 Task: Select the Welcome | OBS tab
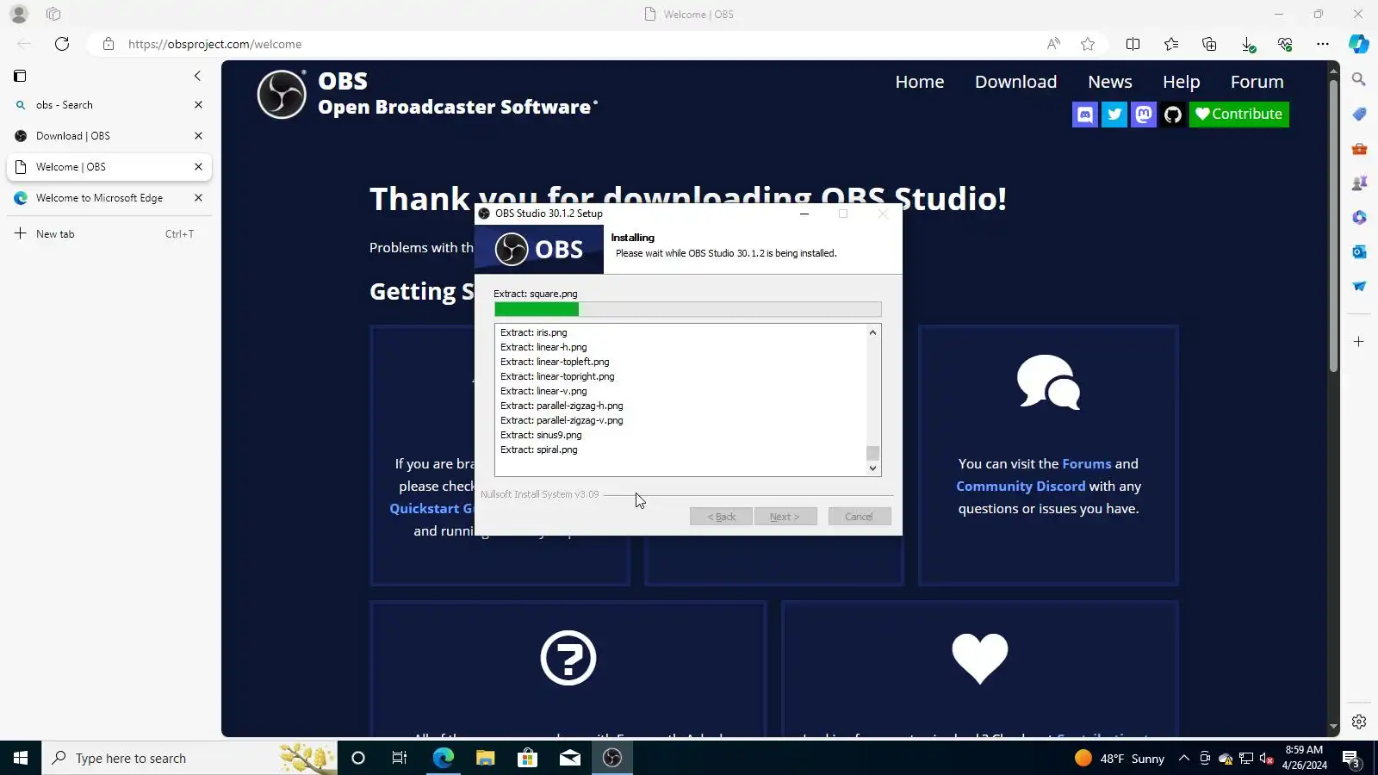pos(109,167)
